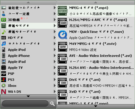Click the MPEG-4 Video 設定 description
Screen dimensions: 135x109
coord(83,50)
